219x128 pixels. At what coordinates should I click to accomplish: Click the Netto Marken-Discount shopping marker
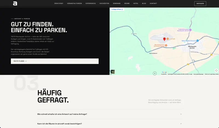(x=197, y=41)
